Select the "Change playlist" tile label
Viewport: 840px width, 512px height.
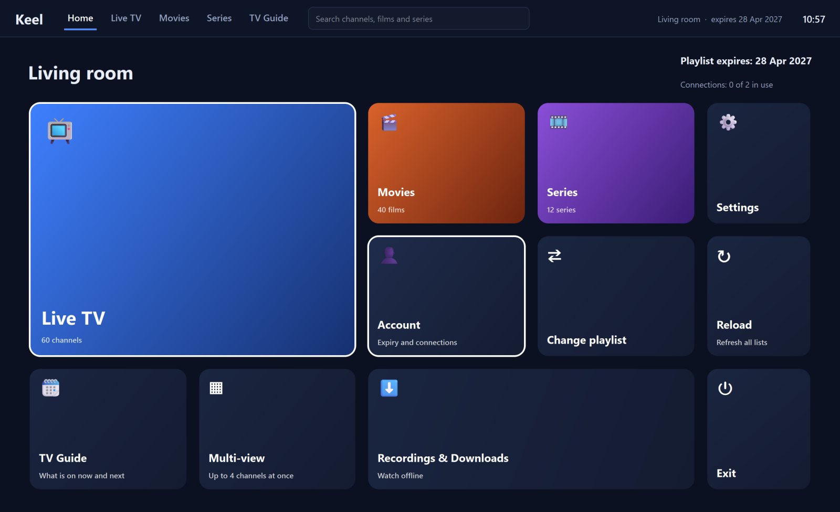pos(586,340)
